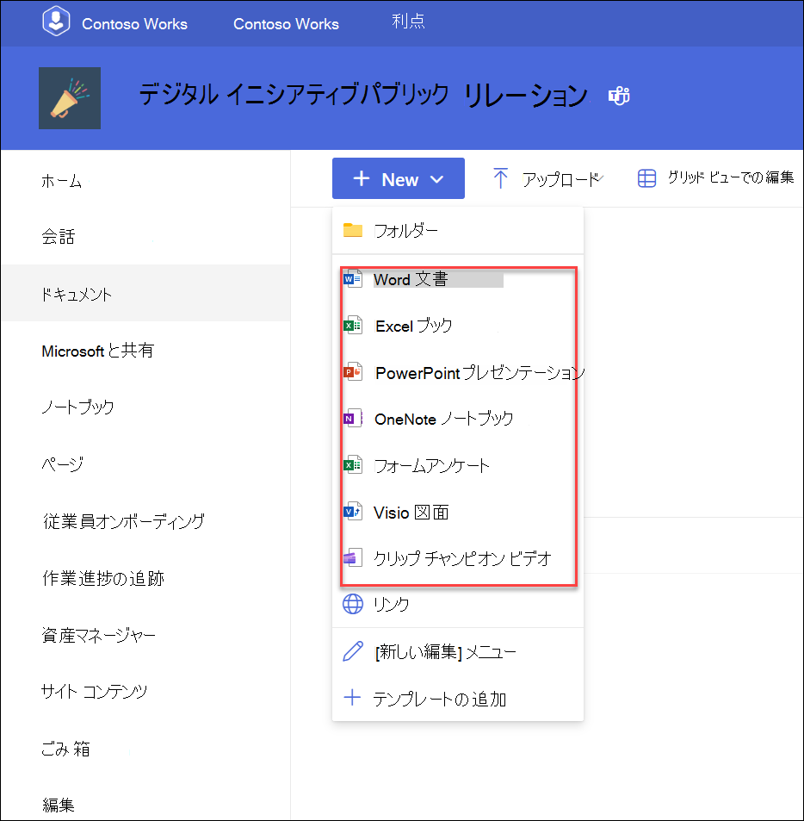Open 会話 in the left navigation
This screenshot has height=821, width=804.
(x=58, y=237)
